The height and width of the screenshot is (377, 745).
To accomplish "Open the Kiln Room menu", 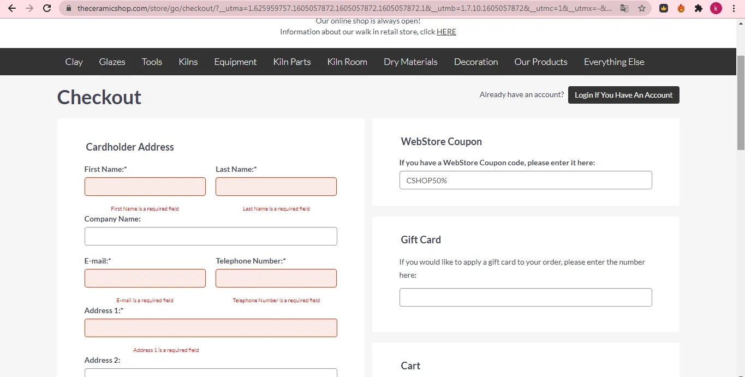I will pyautogui.click(x=347, y=62).
